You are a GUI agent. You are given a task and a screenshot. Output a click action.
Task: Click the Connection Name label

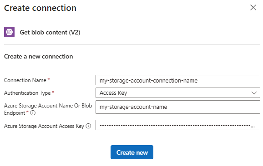click(25, 80)
